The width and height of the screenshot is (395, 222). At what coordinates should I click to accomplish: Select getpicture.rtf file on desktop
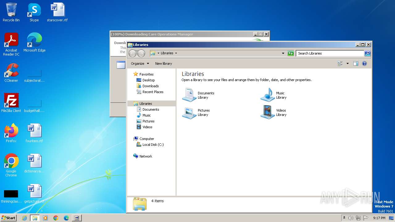point(34,193)
